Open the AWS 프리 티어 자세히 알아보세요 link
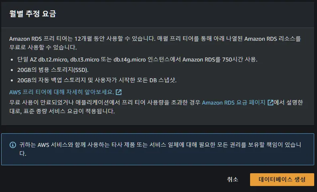317x192 pixels. (62, 92)
